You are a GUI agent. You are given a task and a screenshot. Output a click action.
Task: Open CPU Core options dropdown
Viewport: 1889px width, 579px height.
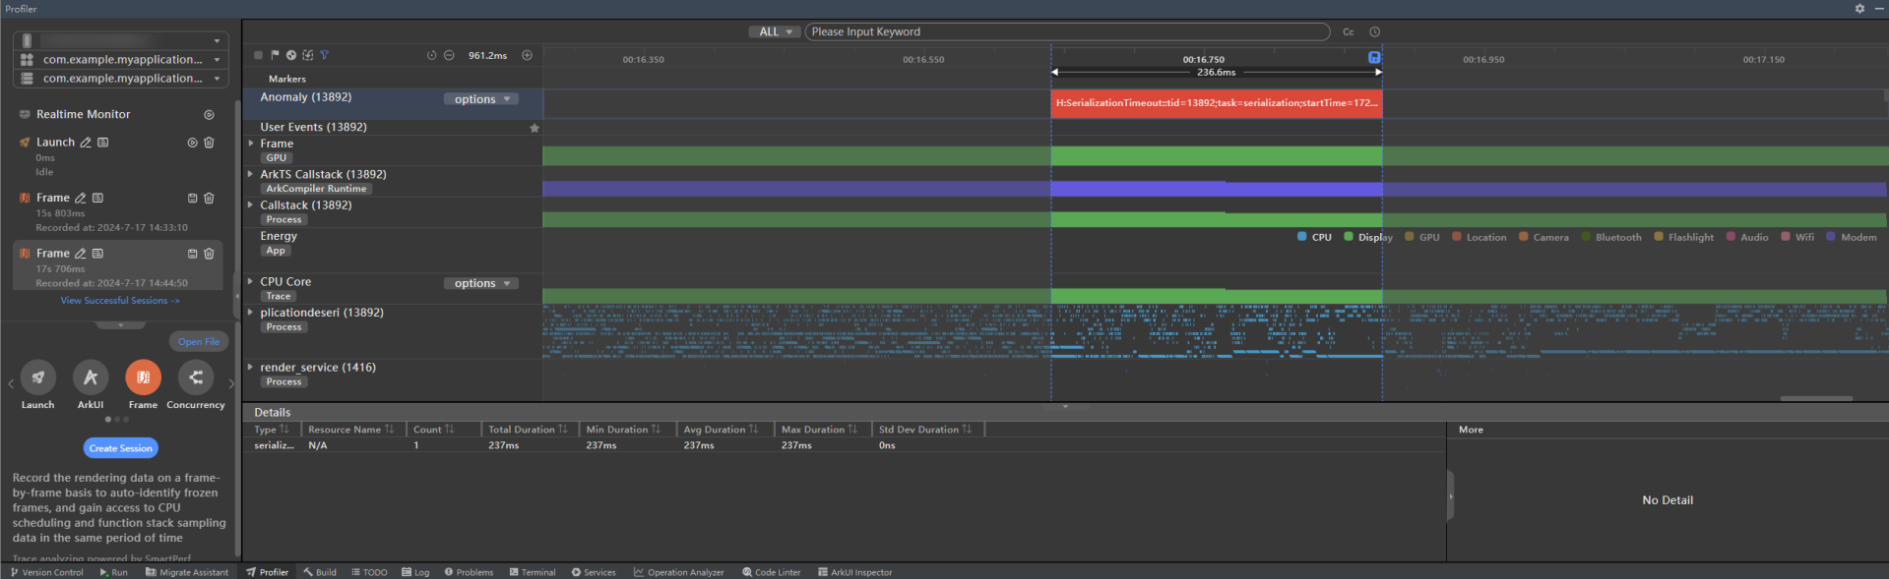coord(480,283)
